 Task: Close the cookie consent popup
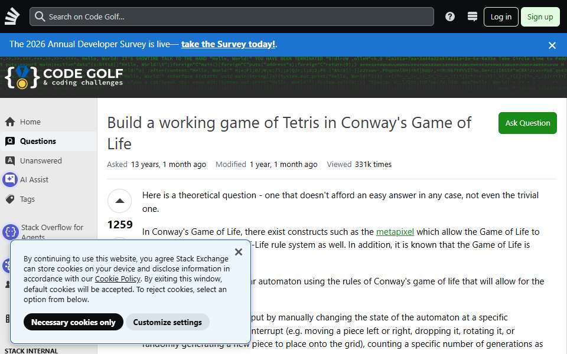pos(238,252)
